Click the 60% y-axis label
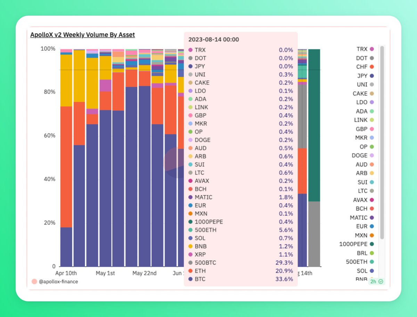417x317 pixels. 50,136
